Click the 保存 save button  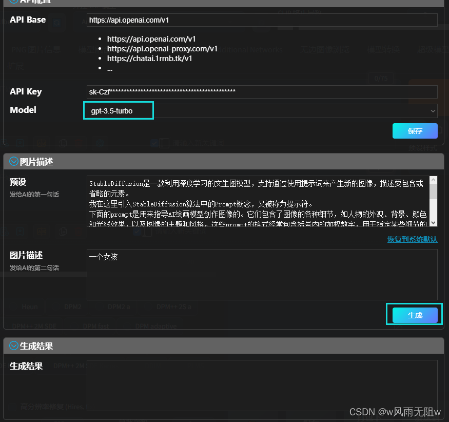415,131
